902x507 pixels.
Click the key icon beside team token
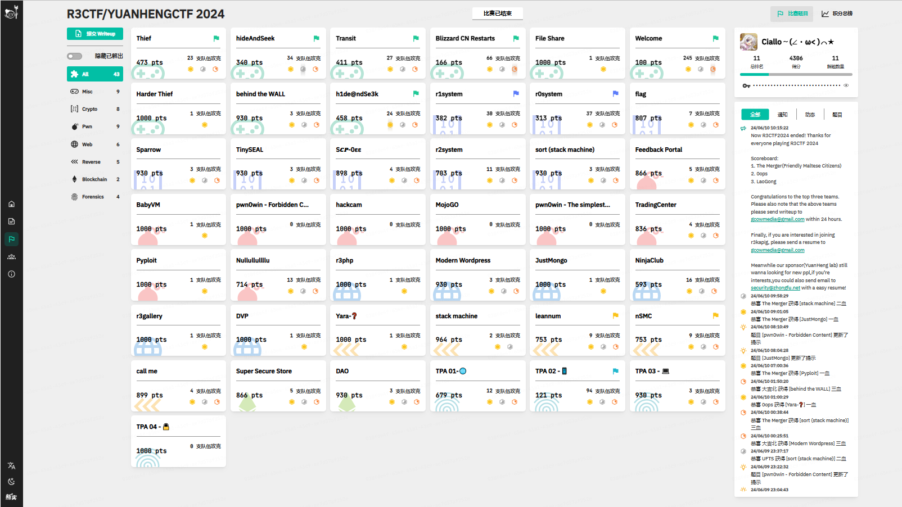point(746,85)
